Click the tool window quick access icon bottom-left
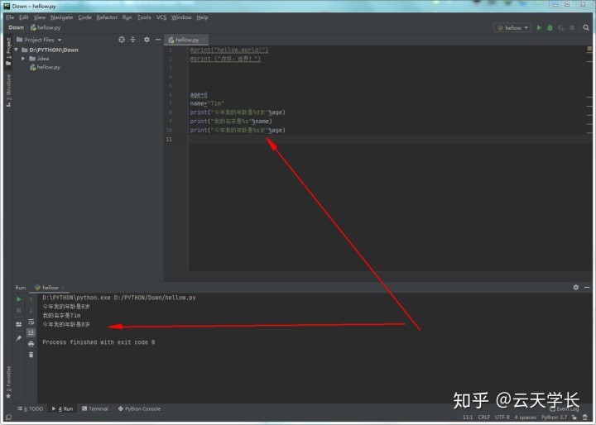Screen dimensions: 596x425 tap(9, 417)
